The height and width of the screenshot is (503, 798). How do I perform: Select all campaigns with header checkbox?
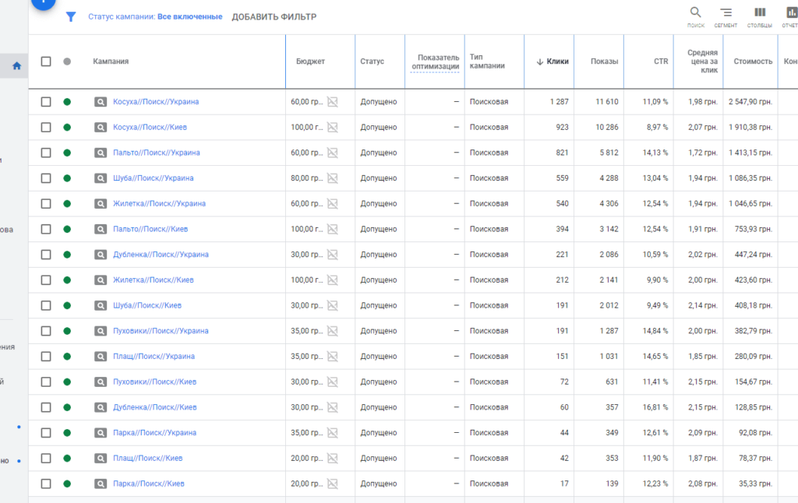tap(46, 62)
